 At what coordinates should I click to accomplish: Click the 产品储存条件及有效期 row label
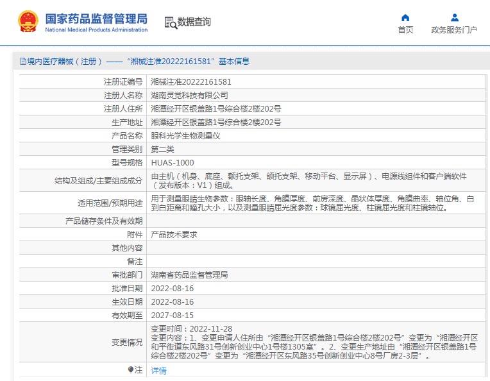pos(104,221)
